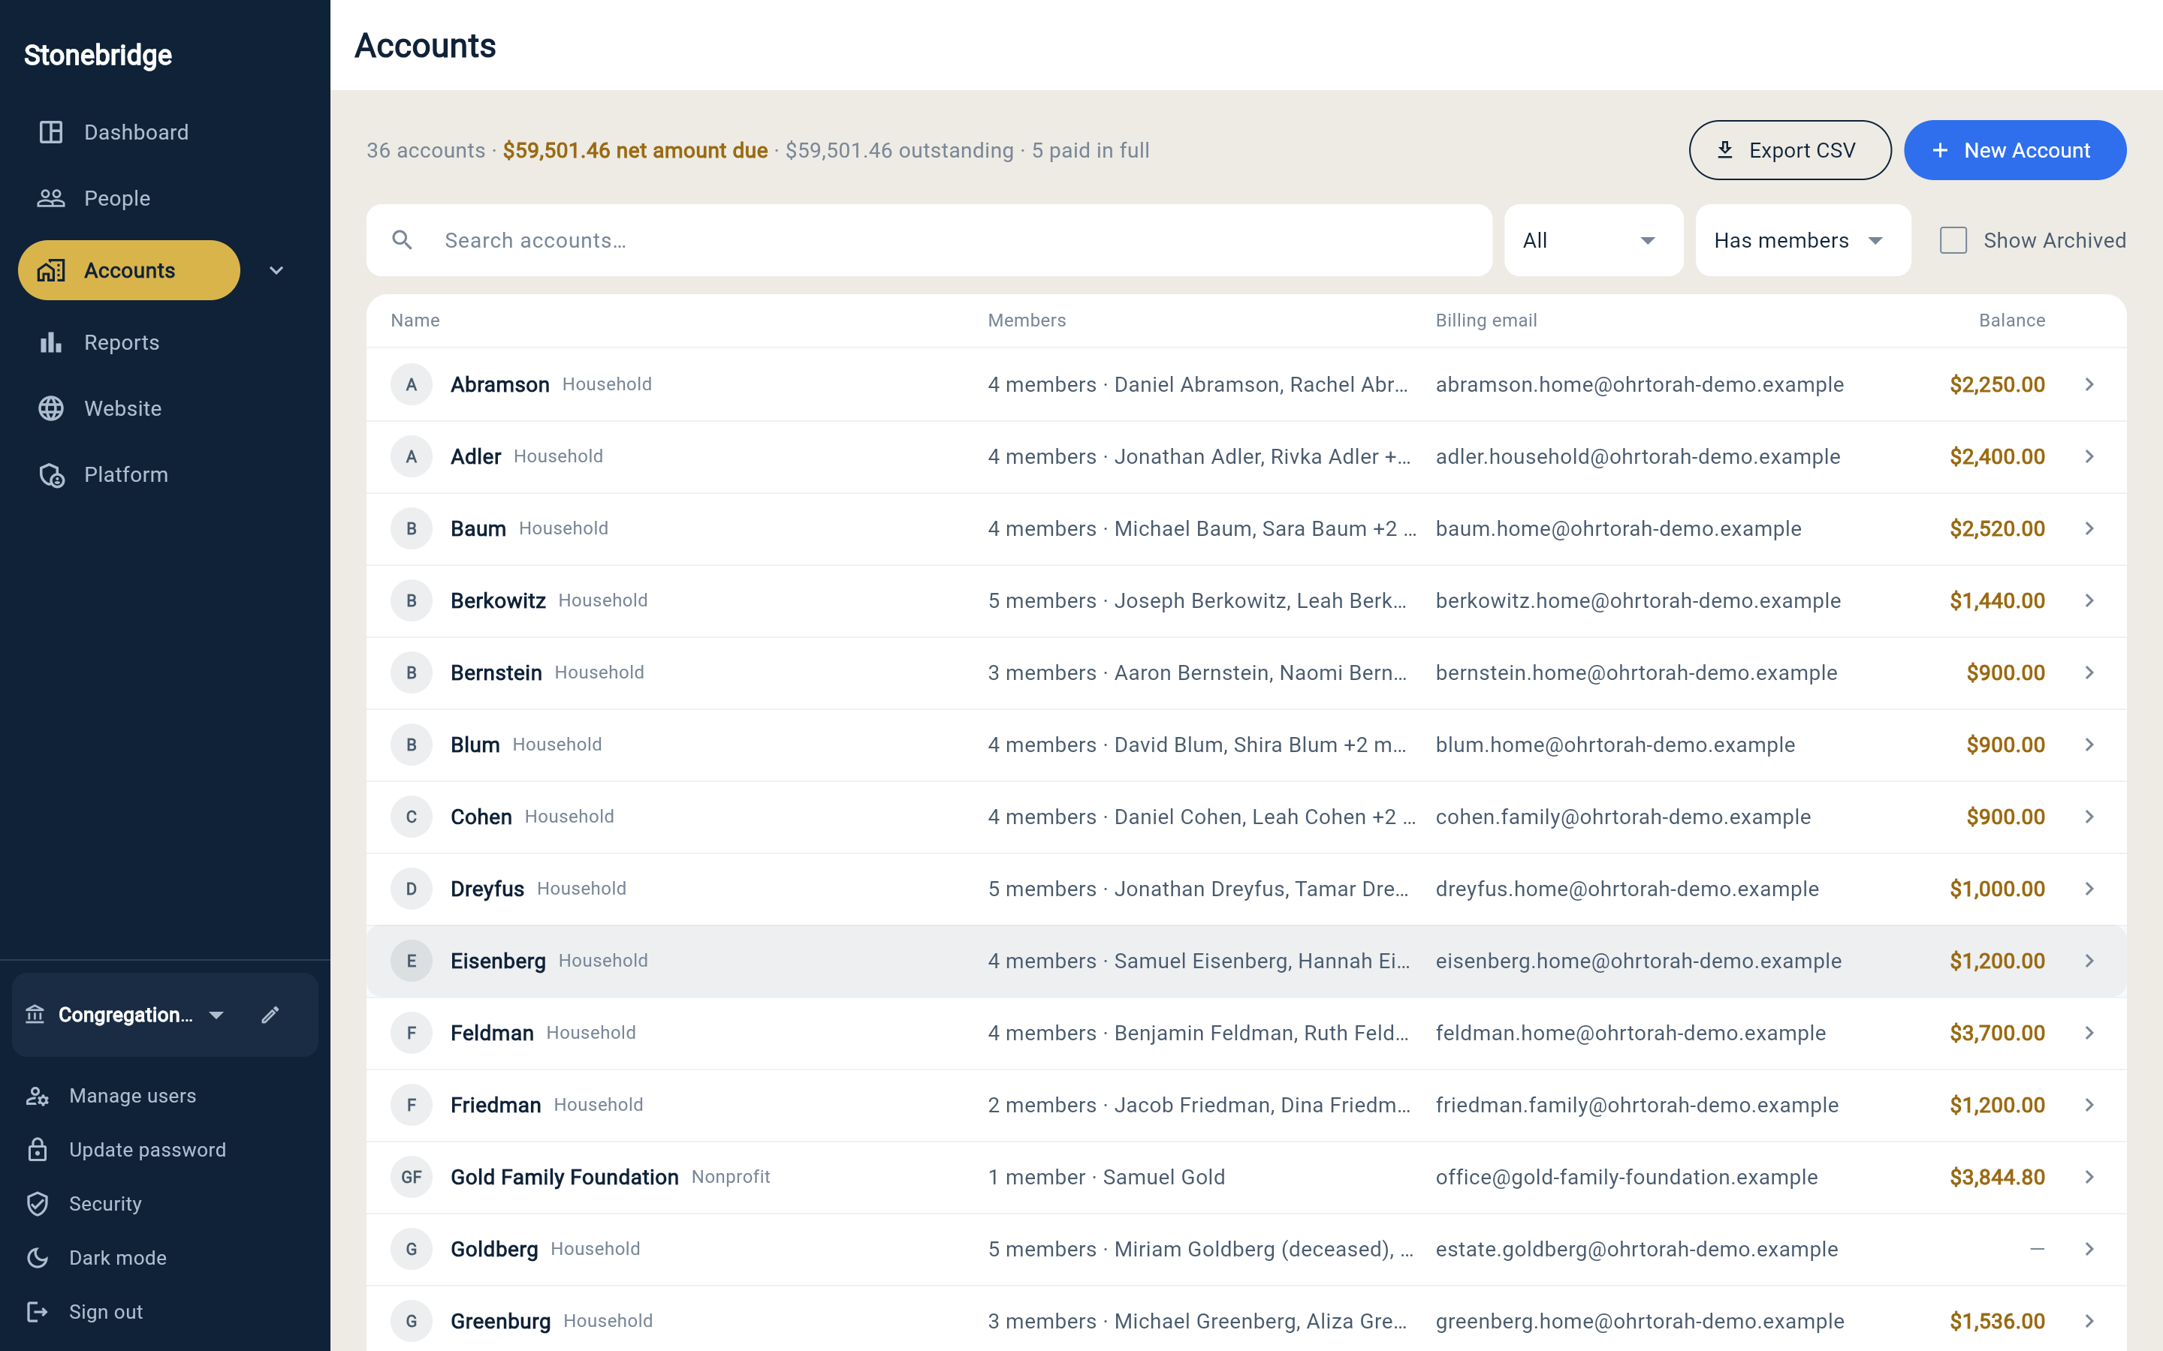This screenshot has width=2163, height=1351.
Task: Select Accounts in the sidebar menu
Action: coord(128,270)
